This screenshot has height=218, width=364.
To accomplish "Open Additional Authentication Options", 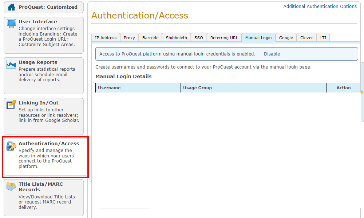I will click(x=320, y=6).
